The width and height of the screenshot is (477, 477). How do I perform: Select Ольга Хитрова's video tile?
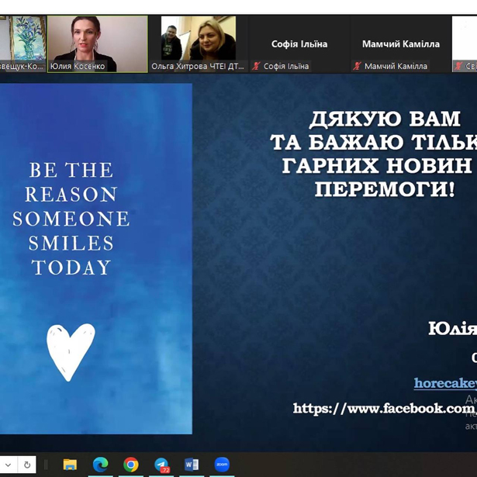coord(199,44)
